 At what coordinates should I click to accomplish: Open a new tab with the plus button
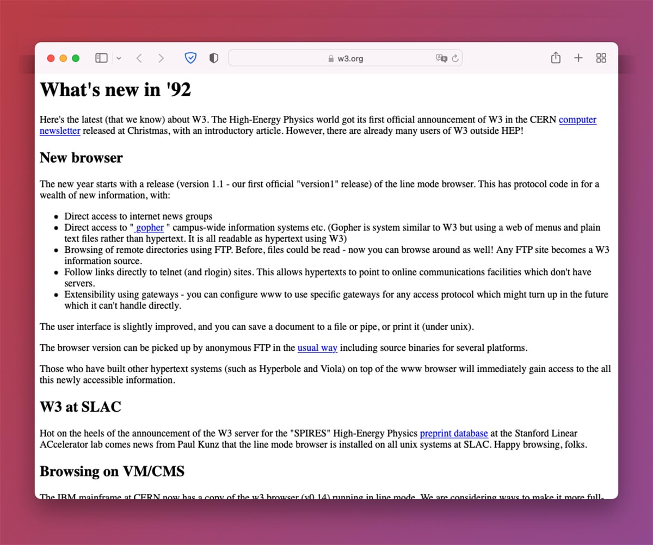point(578,58)
